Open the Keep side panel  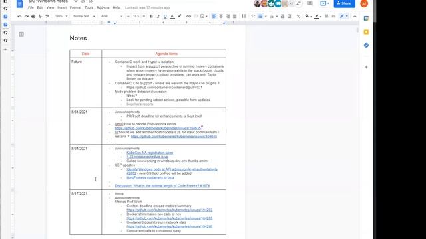(366, 32)
